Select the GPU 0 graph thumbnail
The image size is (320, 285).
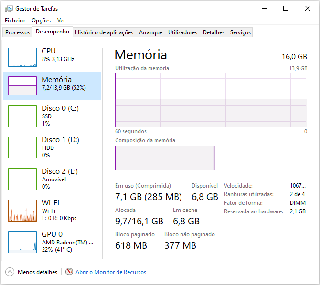22,242
